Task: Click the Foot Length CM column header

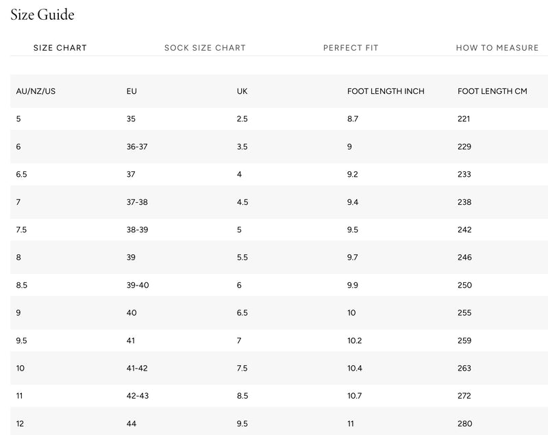Action: point(492,91)
